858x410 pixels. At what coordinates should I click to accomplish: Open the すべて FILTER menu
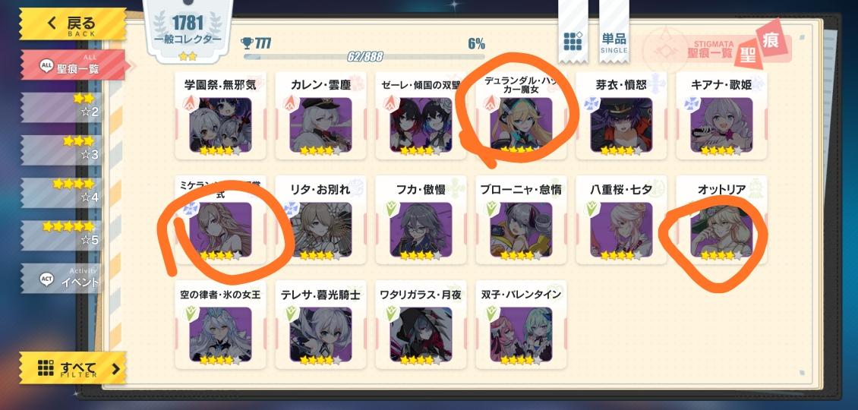73,367
